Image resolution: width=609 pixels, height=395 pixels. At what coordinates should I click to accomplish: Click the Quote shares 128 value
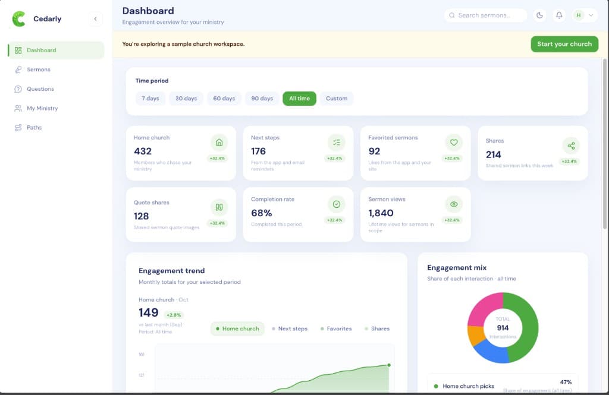(142, 216)
